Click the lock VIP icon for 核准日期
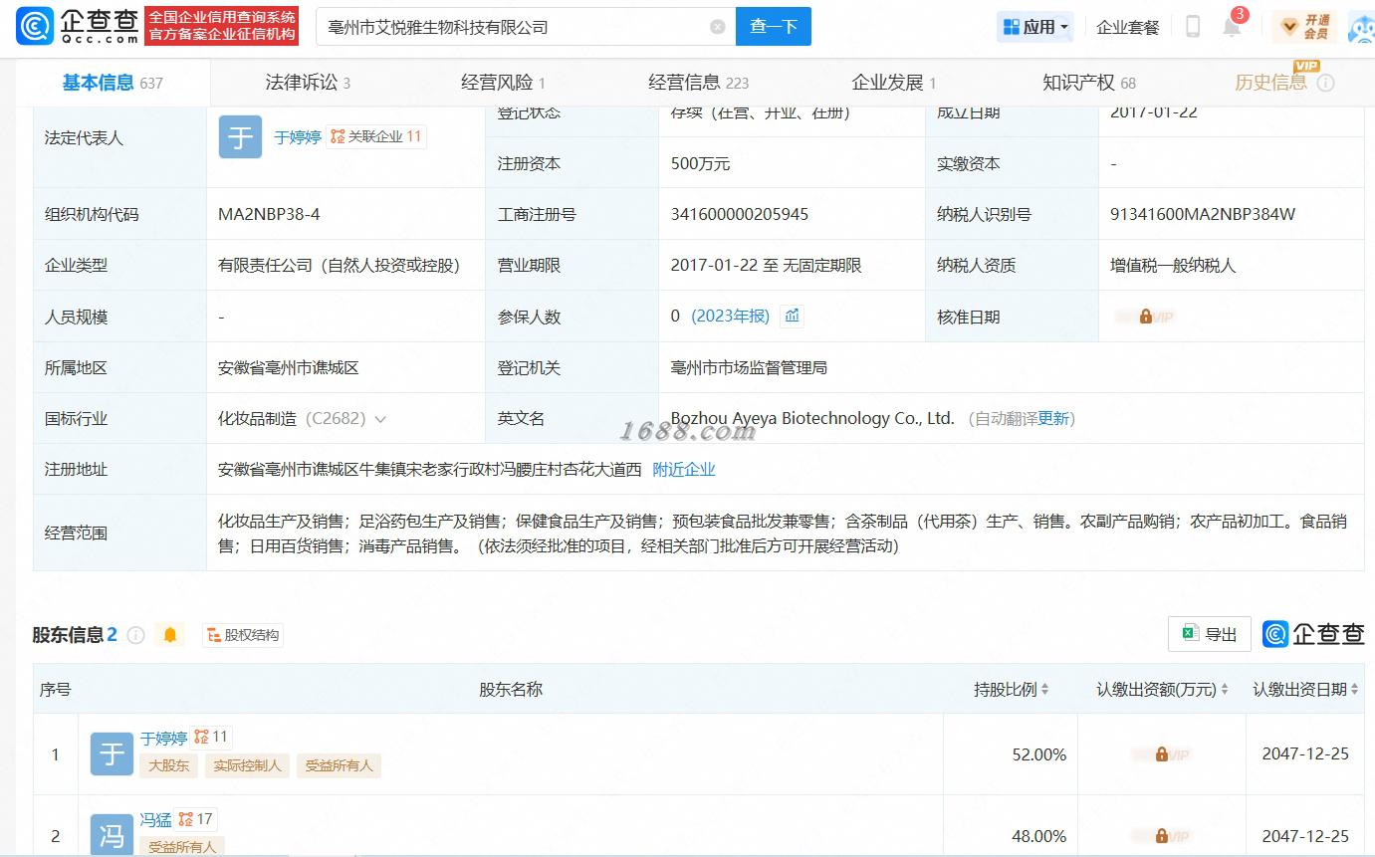 [1145, 317]
